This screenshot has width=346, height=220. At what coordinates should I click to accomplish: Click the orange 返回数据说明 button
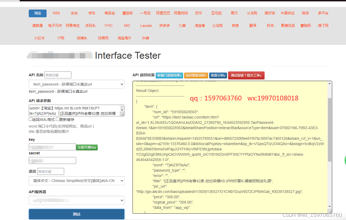coord(196,75)
